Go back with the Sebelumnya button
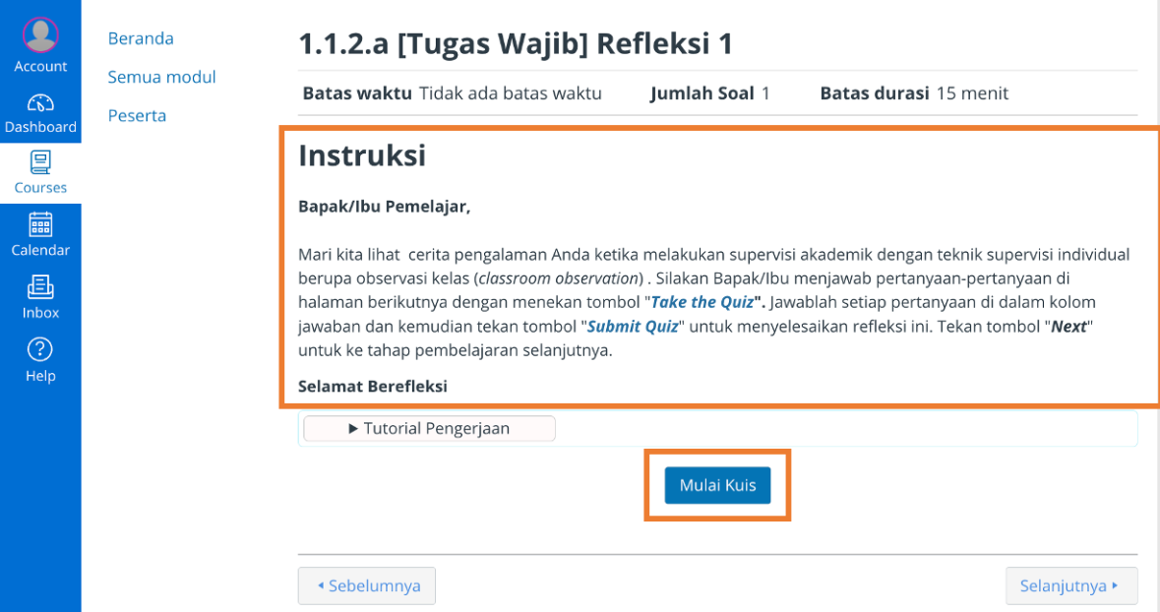 [x=367, y=585]
